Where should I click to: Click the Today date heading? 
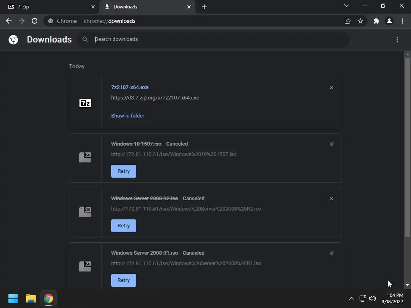click(x=77, y=66)
